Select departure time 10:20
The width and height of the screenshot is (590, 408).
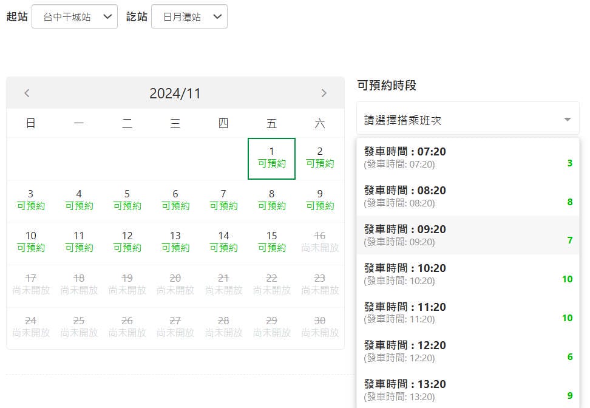(x=468, y=274)
